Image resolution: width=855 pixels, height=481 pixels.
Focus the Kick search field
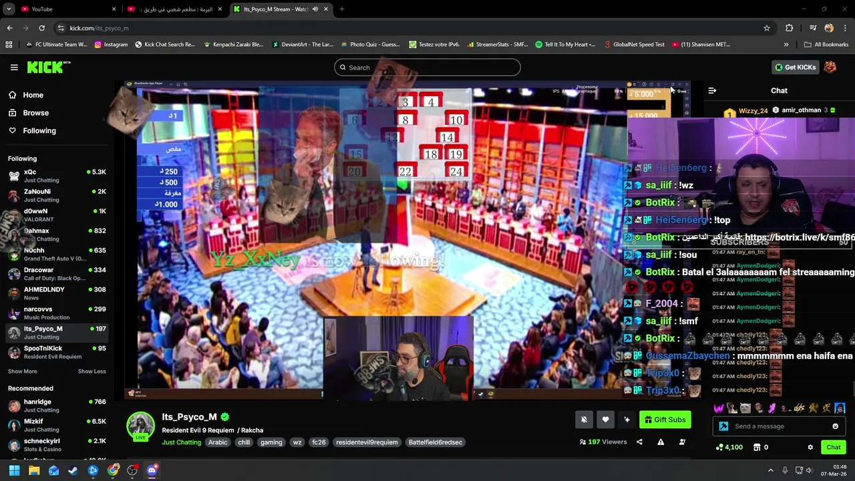point(427,67)
